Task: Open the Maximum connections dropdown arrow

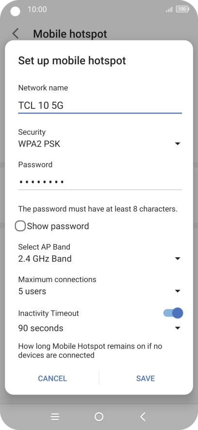Action: click(178, 291)
